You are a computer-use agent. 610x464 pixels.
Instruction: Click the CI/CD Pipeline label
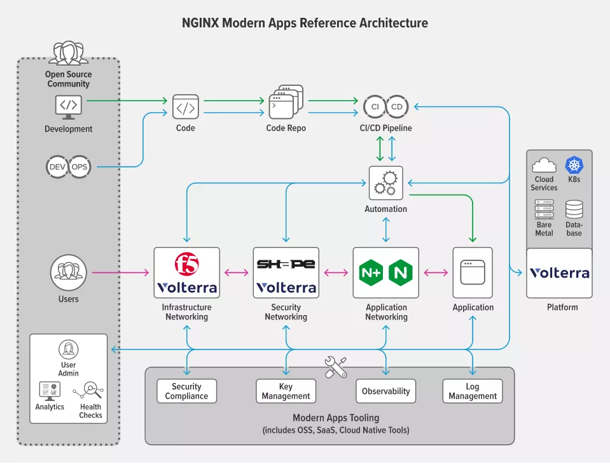pyautogui.click(x=385, y=128)
